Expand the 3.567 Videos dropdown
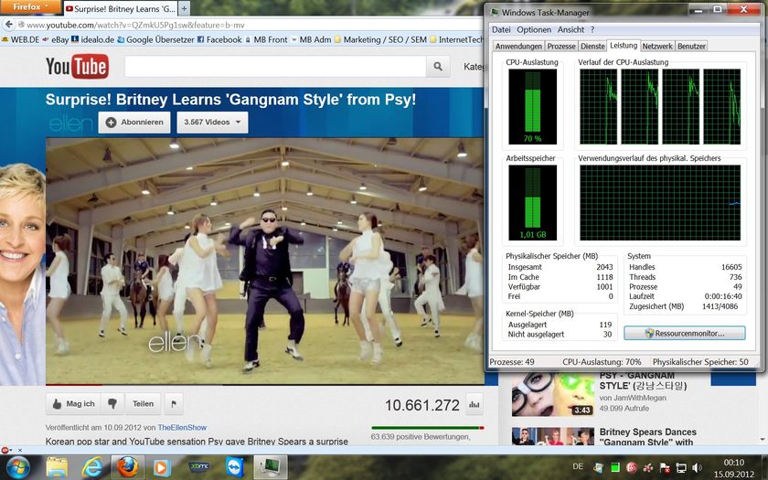 pyautogui.click(x=212, y=123)
